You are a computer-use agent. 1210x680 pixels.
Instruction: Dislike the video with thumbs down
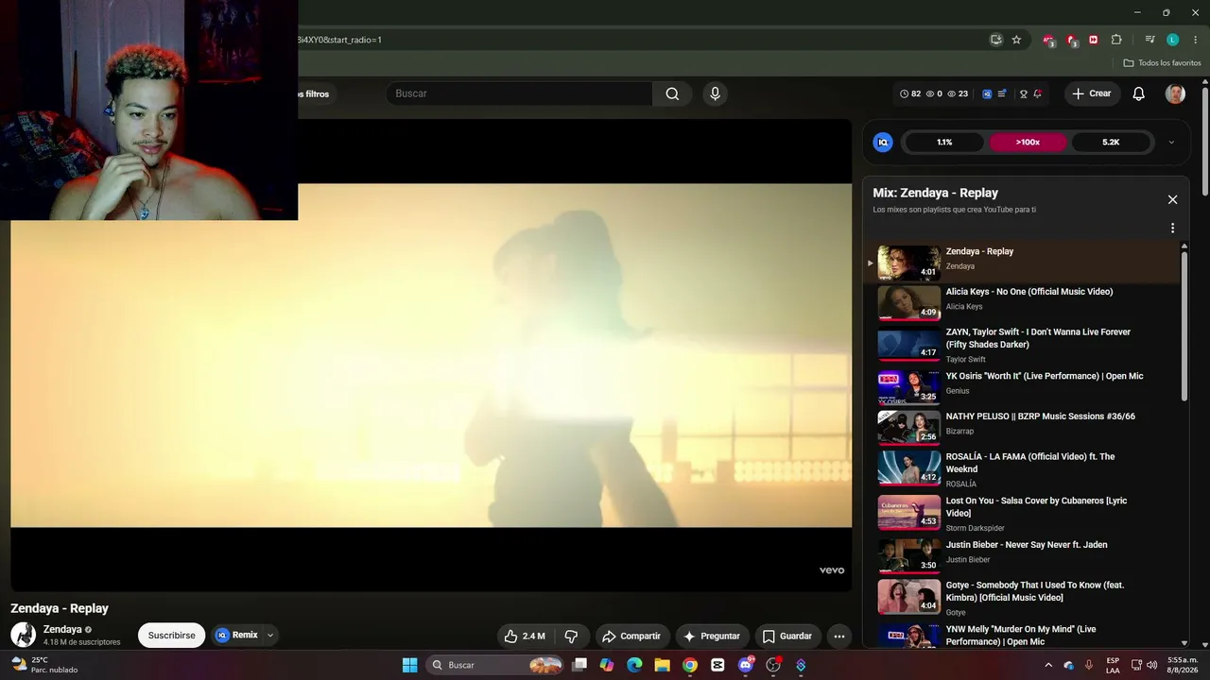pyautogui.click(x=571, y=636)
